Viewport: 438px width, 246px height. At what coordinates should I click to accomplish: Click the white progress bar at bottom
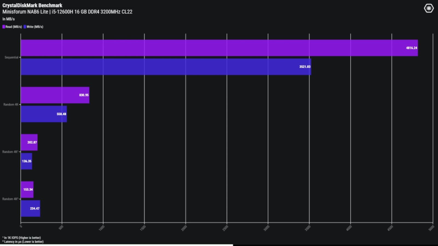click(x=117, y=245)
